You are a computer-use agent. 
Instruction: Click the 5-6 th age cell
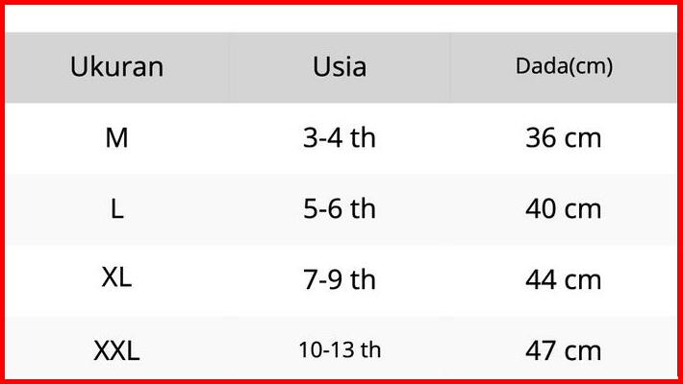[340, 209]
